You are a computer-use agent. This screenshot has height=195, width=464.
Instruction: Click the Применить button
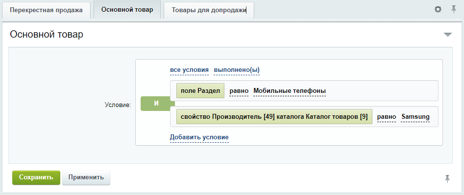click(x=86, y=177)
